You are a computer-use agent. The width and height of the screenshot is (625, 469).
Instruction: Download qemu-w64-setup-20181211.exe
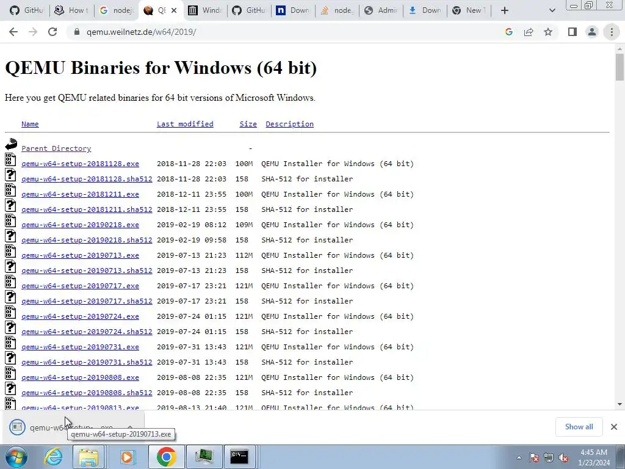click(80, 194)
